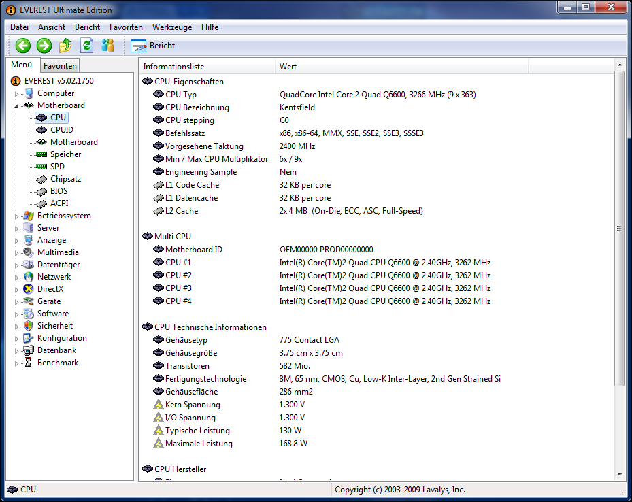Expand the Computer tree node
The image size is (632, 502).
point(16,93)
